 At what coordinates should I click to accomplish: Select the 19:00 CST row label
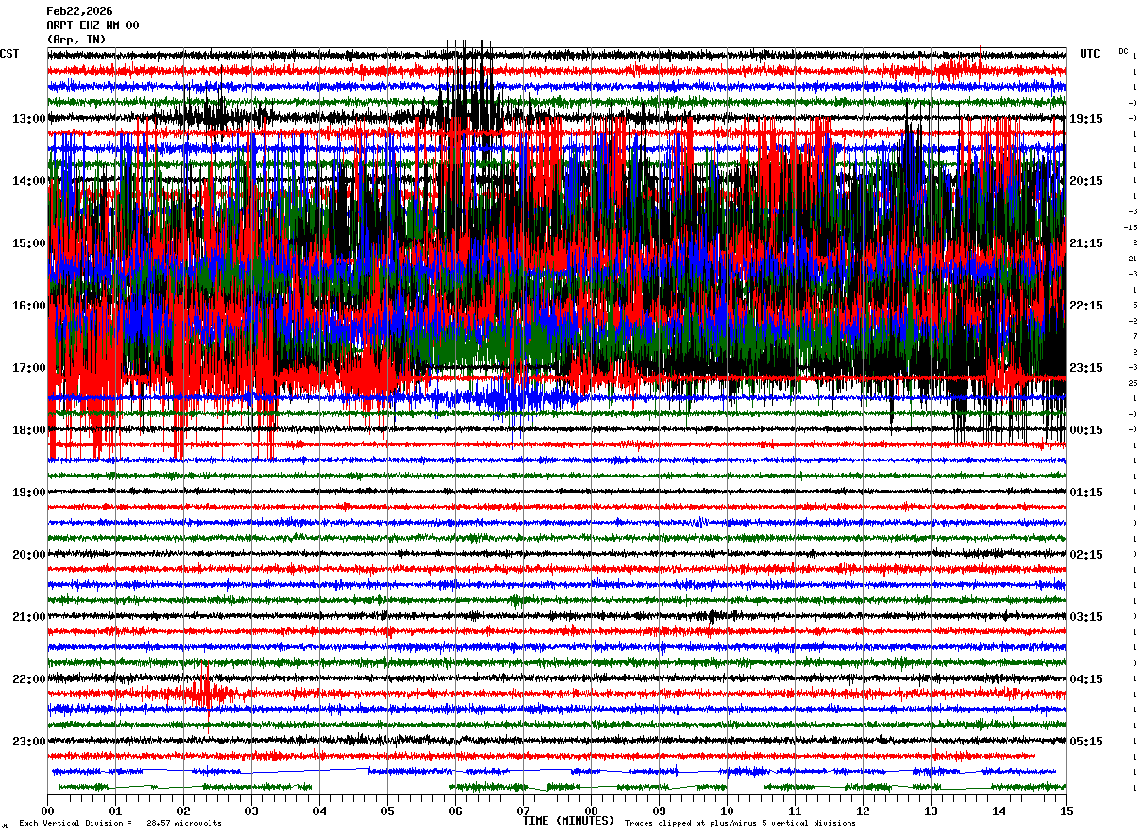point(29,493)
